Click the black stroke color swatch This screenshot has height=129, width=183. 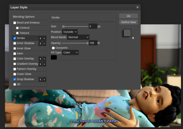click(54, 57)
